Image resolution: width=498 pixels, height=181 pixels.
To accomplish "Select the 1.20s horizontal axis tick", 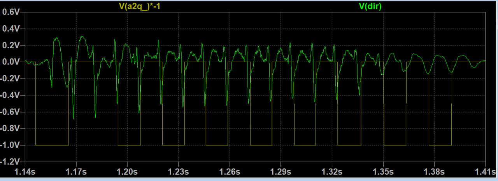I will coord(127,172).
